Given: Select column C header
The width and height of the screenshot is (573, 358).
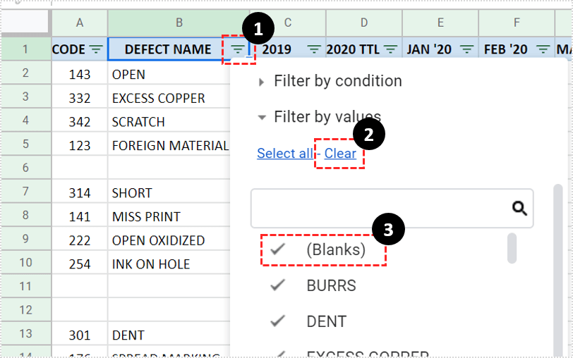Looking at the screenshot, I should (x=288, y=23).
